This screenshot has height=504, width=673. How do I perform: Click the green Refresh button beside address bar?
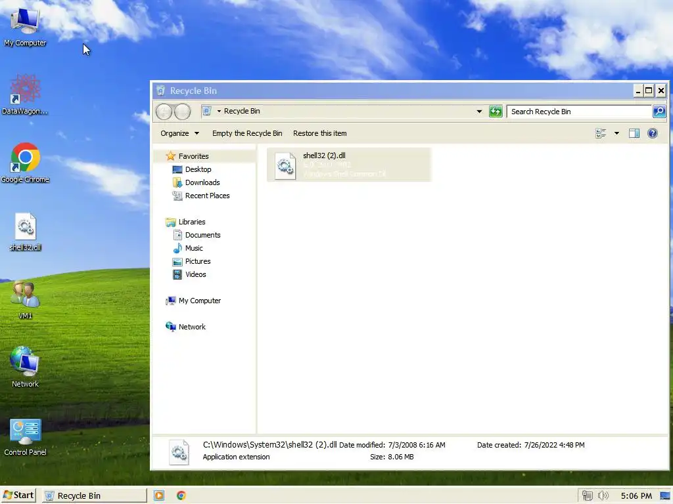click(496, 112)
